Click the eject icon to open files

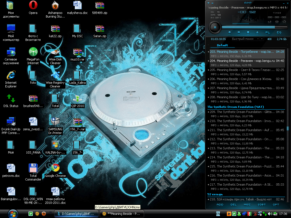pos(257,32)
